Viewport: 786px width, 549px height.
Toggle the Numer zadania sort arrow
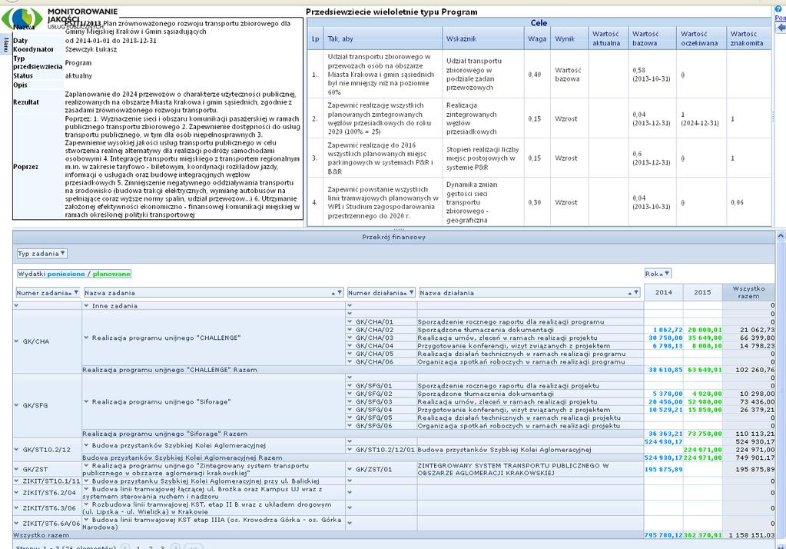tap(70, 293)
